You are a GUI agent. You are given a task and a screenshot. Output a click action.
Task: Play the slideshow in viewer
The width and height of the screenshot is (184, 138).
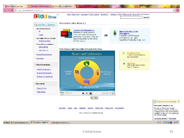point(87,93)
